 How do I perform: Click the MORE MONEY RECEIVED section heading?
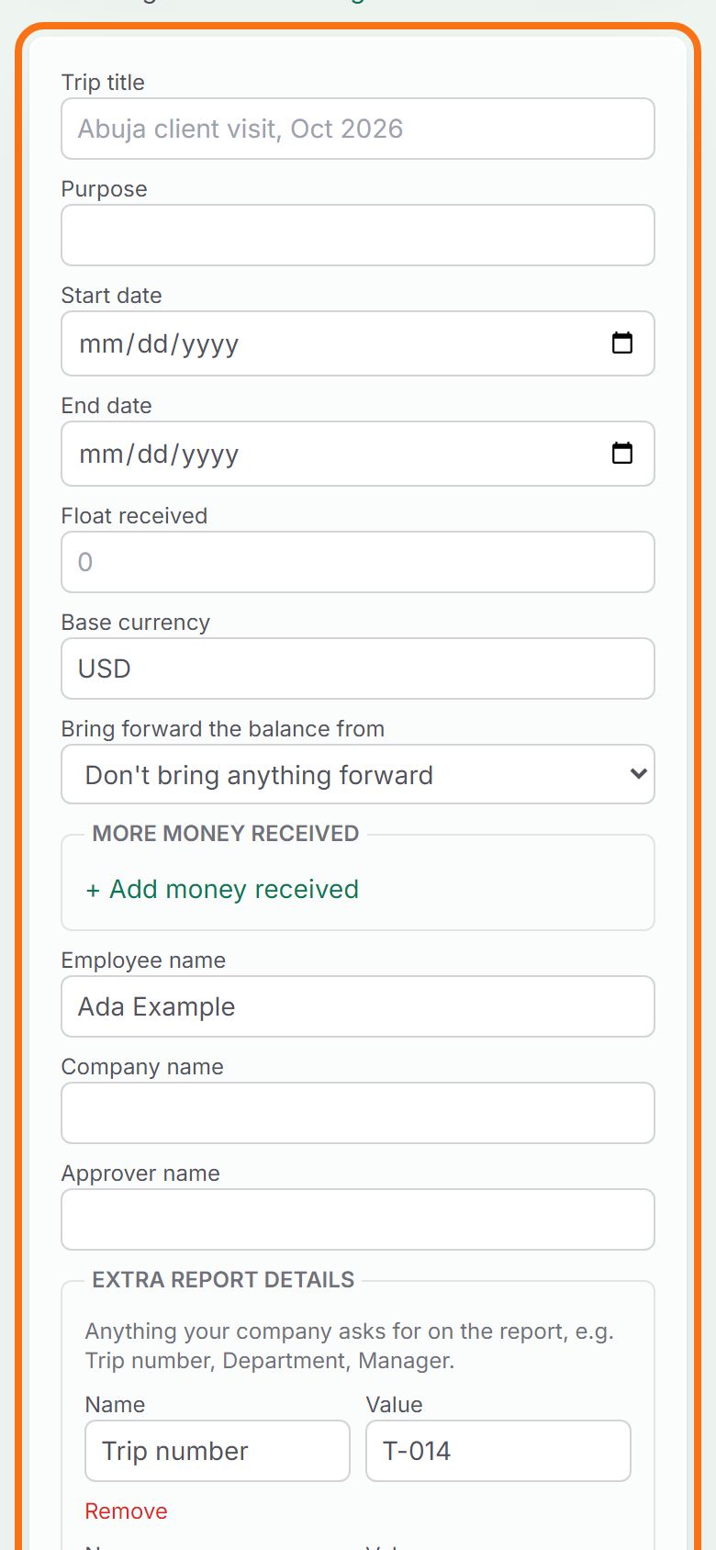point(225,833)
